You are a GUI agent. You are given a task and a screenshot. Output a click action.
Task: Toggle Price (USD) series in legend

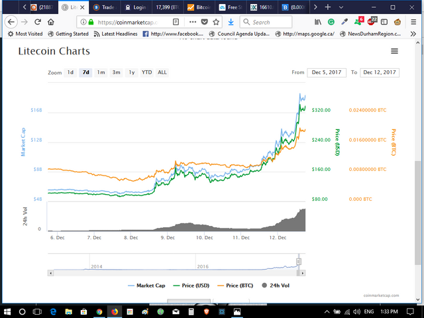point(191,286)
